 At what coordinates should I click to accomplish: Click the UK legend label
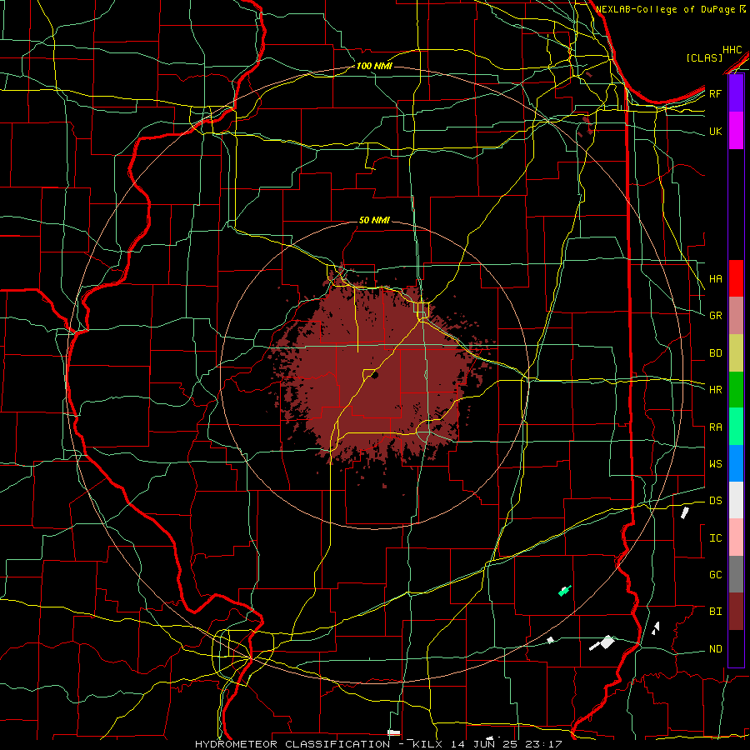[715, 131]
